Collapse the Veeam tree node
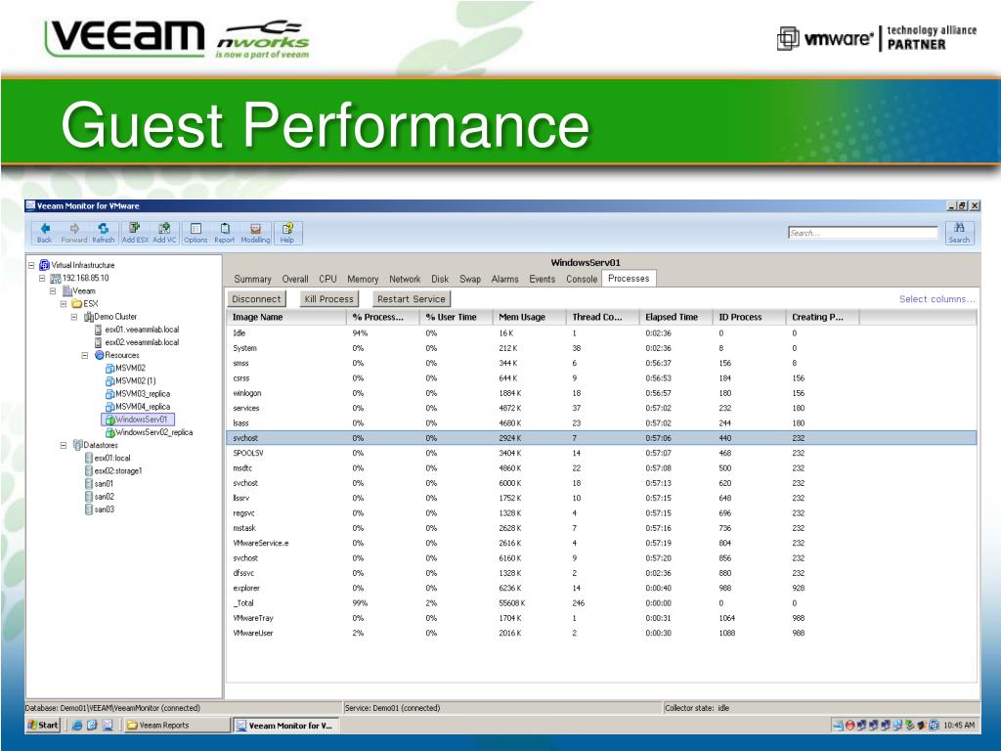 click(53, 291)
